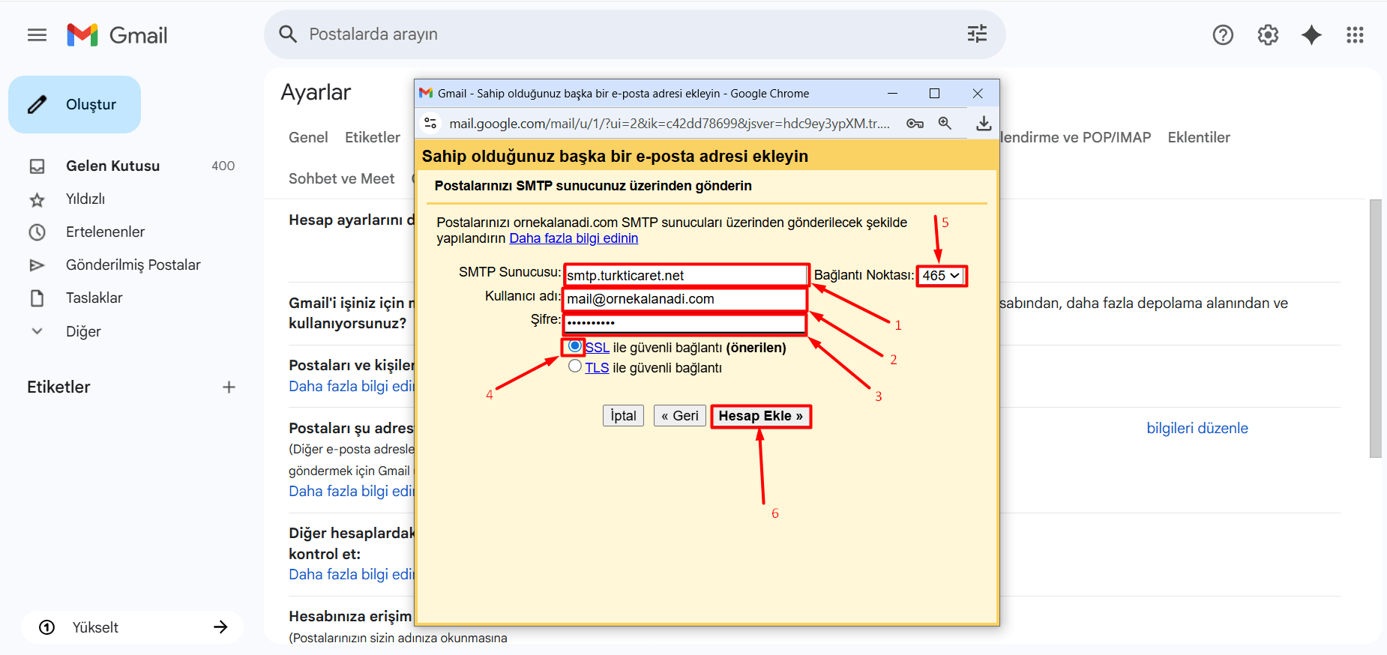The width and height of the screenshot is (1387, 655).
Task: Click the Gelen Kutusu inbox icon
Action: (37, 166)
